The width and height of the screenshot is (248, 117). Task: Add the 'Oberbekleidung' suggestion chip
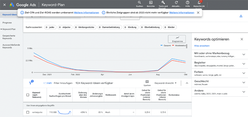[151, 27]
